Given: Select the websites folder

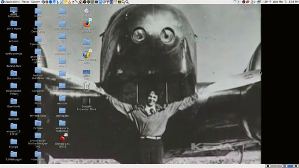Looking at the screenshot, I should pos(62,100).
